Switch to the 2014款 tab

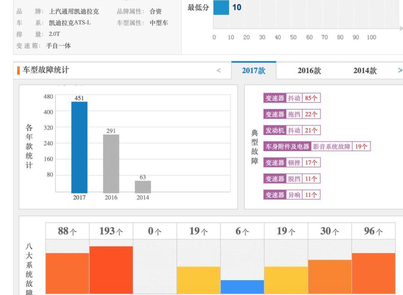click(x=365, y=70)
